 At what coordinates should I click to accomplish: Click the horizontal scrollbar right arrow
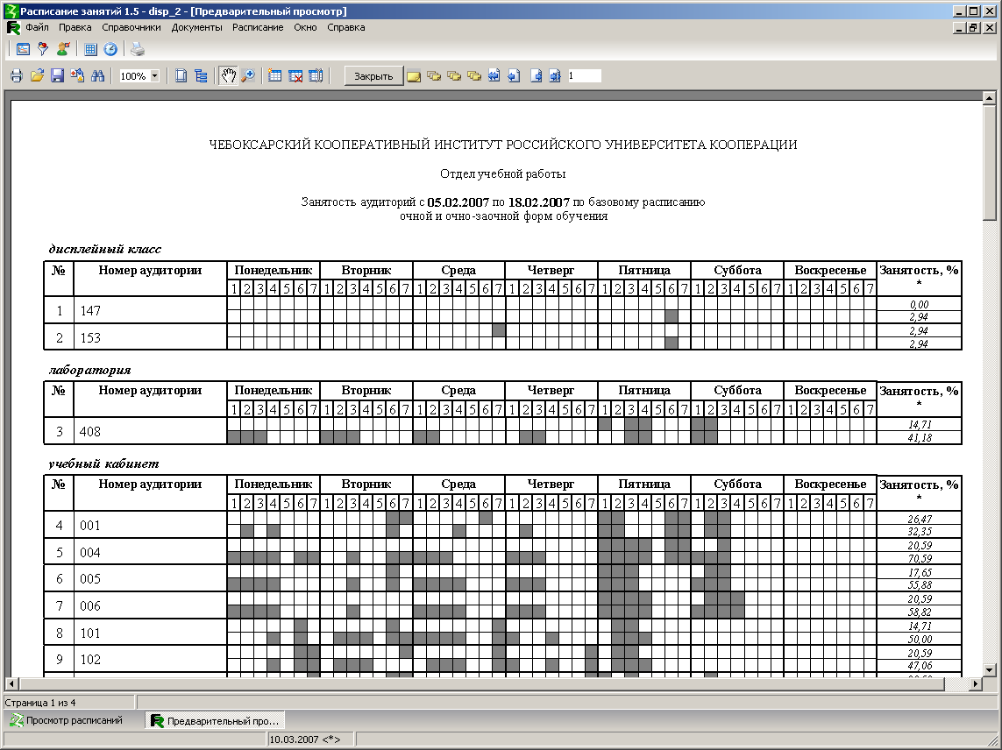975,683
